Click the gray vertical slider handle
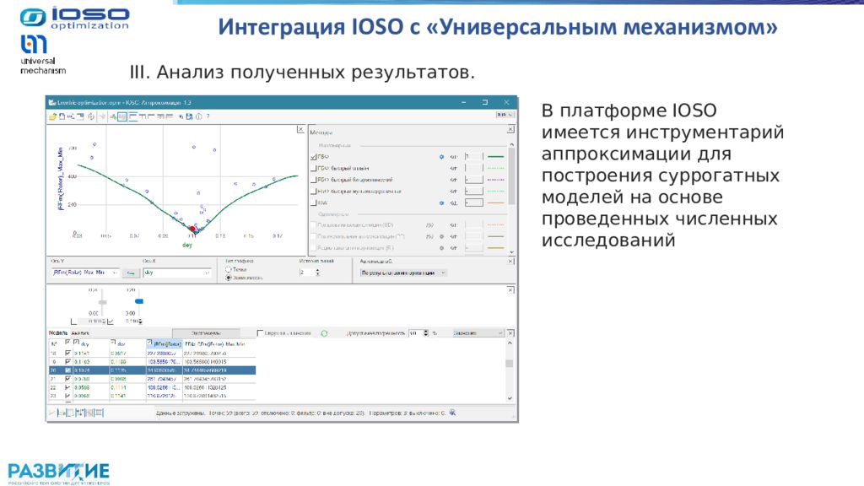 pyautogui.click(x=102, y=303)
